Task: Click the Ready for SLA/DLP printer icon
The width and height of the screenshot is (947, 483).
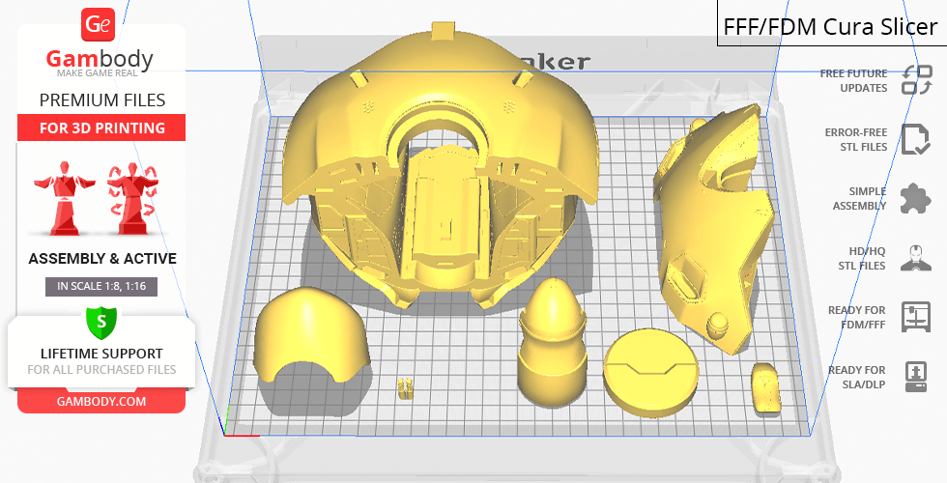Action: [916, 377]
